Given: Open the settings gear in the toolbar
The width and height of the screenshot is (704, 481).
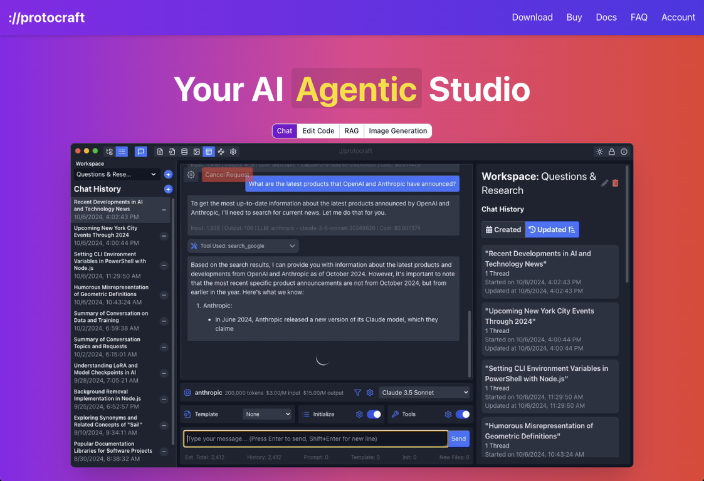Looking at the screenshot, I should tap(233, 152).
